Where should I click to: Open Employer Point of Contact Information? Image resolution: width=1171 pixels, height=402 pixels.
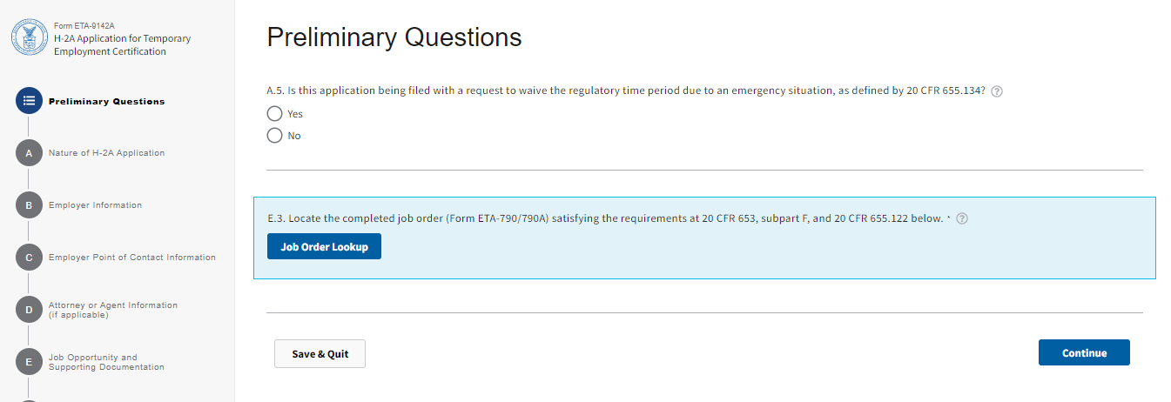132,258
